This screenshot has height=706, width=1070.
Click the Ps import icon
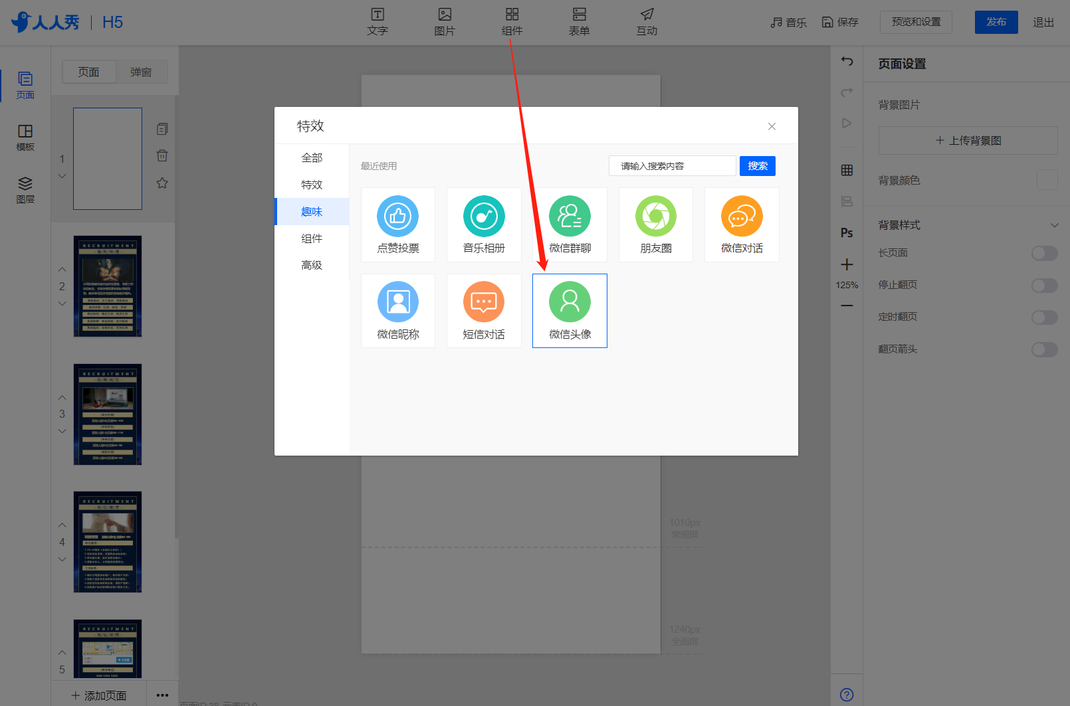(847, 232)
